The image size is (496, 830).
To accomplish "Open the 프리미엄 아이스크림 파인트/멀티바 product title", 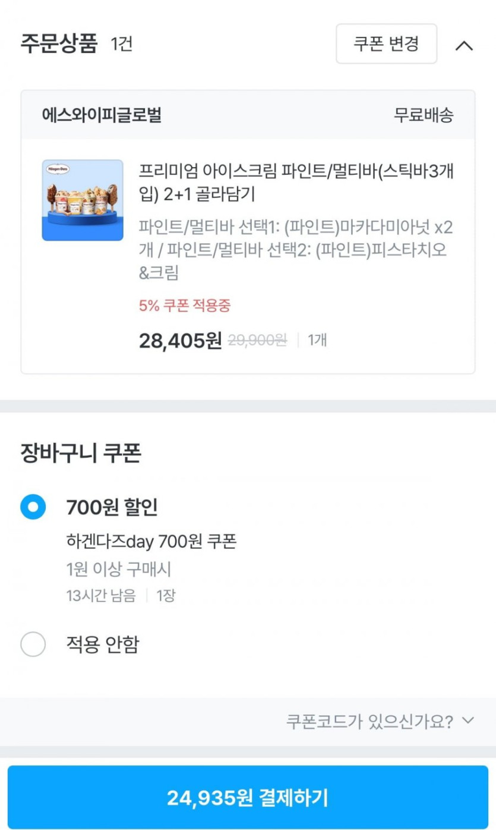I will click(x=296, y=183).
